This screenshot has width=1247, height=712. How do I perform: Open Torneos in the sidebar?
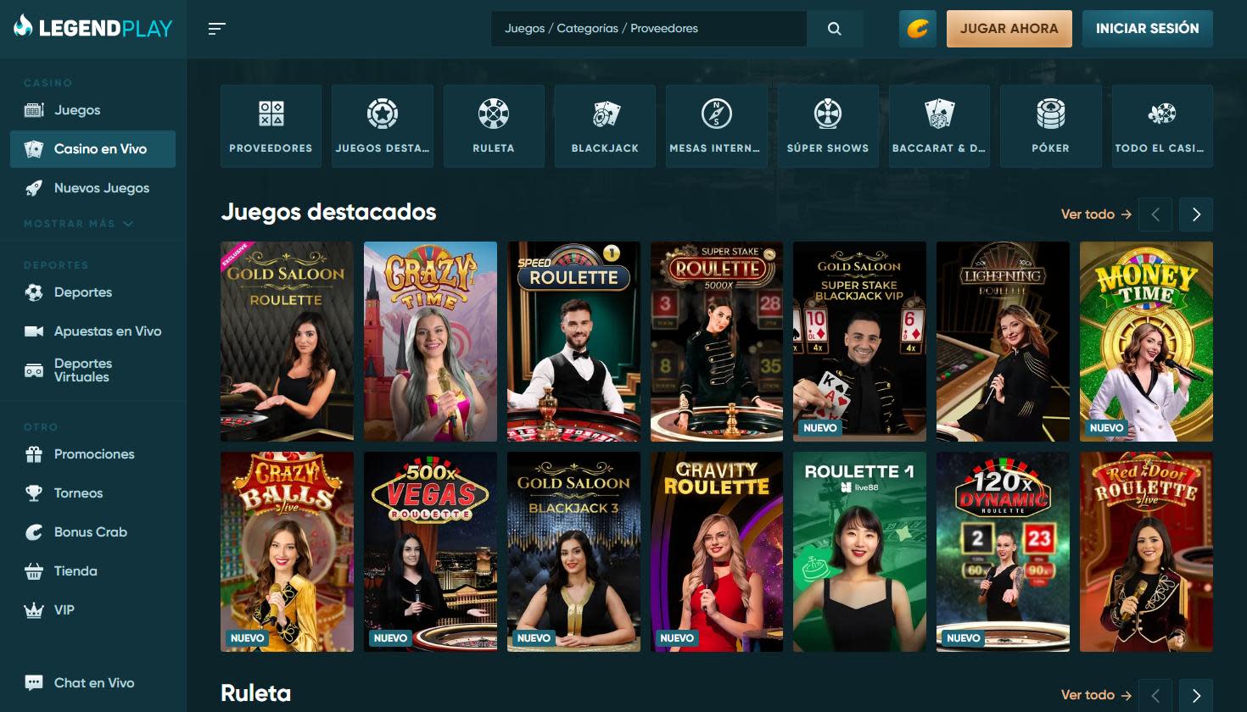click(x=92, y=493)
